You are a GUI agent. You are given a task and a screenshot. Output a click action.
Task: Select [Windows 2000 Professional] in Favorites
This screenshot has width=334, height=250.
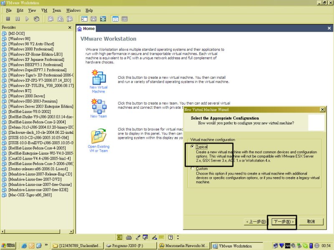click(31, 49)
